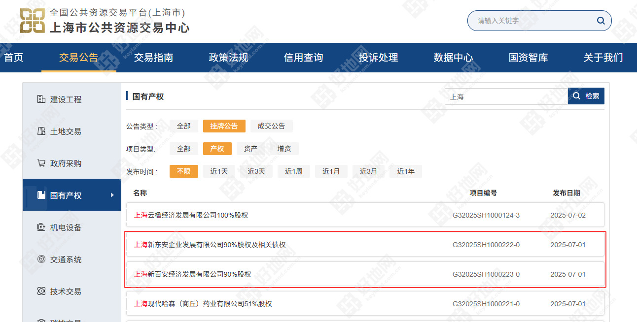The height and width of the screenshot is (322, 637).
Task: Open the 机电设备 sidebar category
Action: pyautogui.click(x=72, y=227)
